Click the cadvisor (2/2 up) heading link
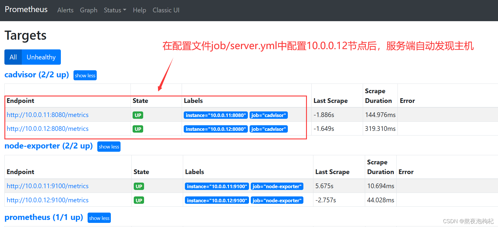This screenshot has height=227, width=498. [x=37, y=75]
